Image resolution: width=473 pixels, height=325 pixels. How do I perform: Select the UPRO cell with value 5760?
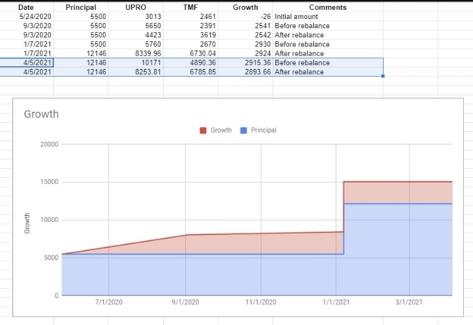(x=136, y=45)
